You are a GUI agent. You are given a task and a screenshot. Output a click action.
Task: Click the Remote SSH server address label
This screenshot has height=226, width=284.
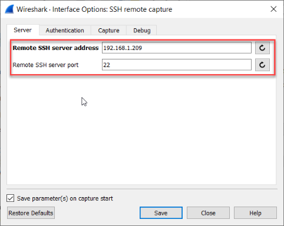(x=55, y=48)
